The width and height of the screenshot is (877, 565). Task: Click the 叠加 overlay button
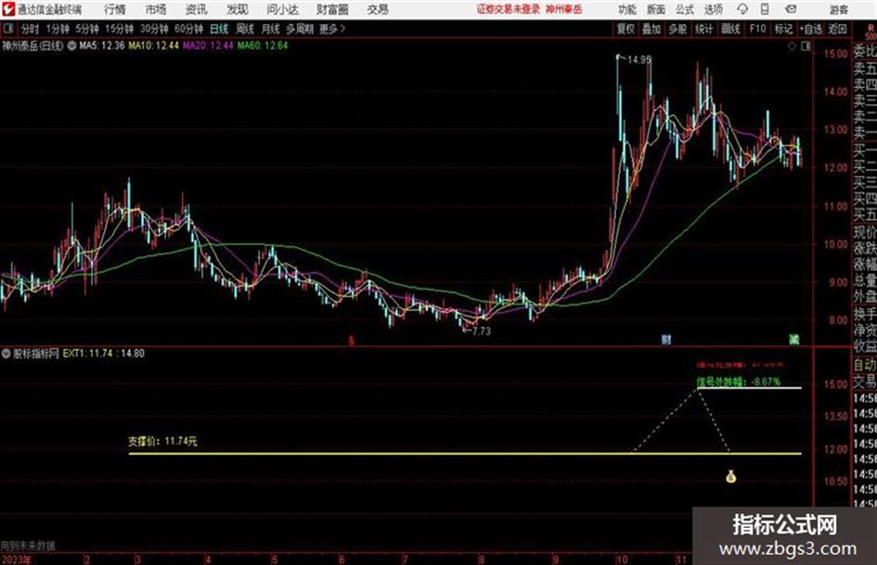(x=651, y=29)
